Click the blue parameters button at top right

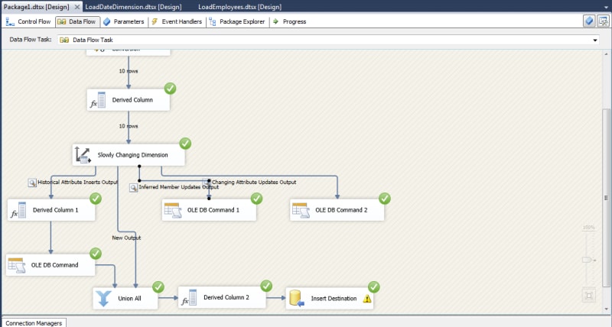pyautogui.click(x=589, y=21)
